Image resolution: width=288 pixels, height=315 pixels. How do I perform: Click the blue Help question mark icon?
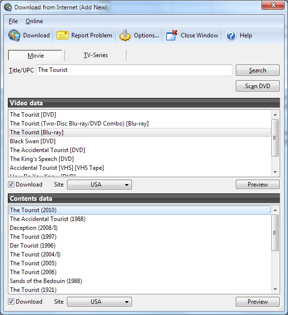tap(231, 35)
